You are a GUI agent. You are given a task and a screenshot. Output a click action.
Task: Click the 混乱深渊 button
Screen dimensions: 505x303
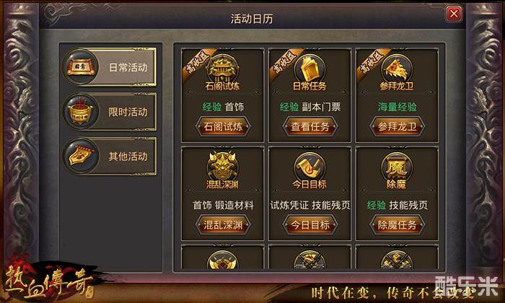coord(222,225)
